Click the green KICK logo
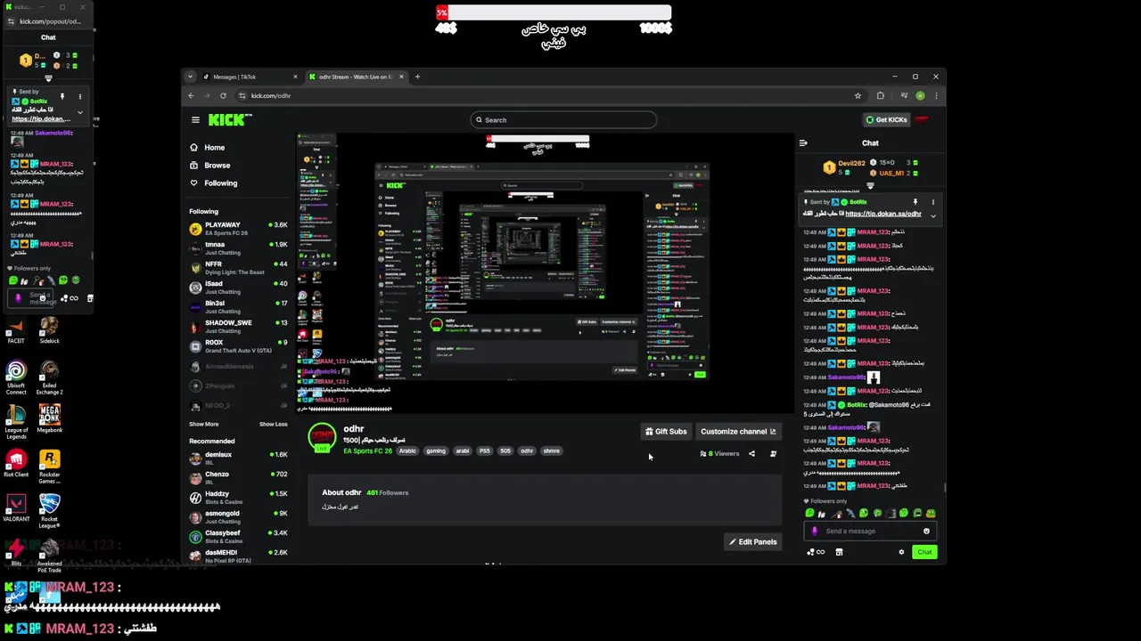The width and height of the screenshot is (1141, 641). click(230, 119)
